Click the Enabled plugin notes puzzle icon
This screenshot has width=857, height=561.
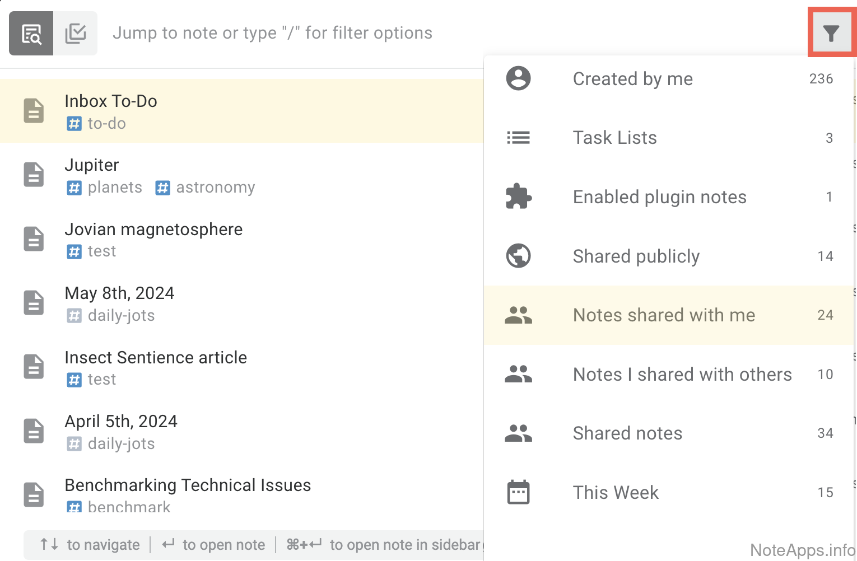pyautogui.click(x=518, y=197)
